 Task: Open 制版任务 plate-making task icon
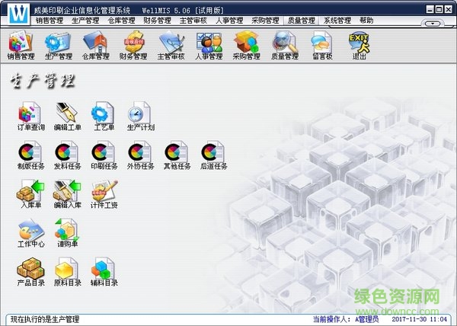[x=31, y=155]
